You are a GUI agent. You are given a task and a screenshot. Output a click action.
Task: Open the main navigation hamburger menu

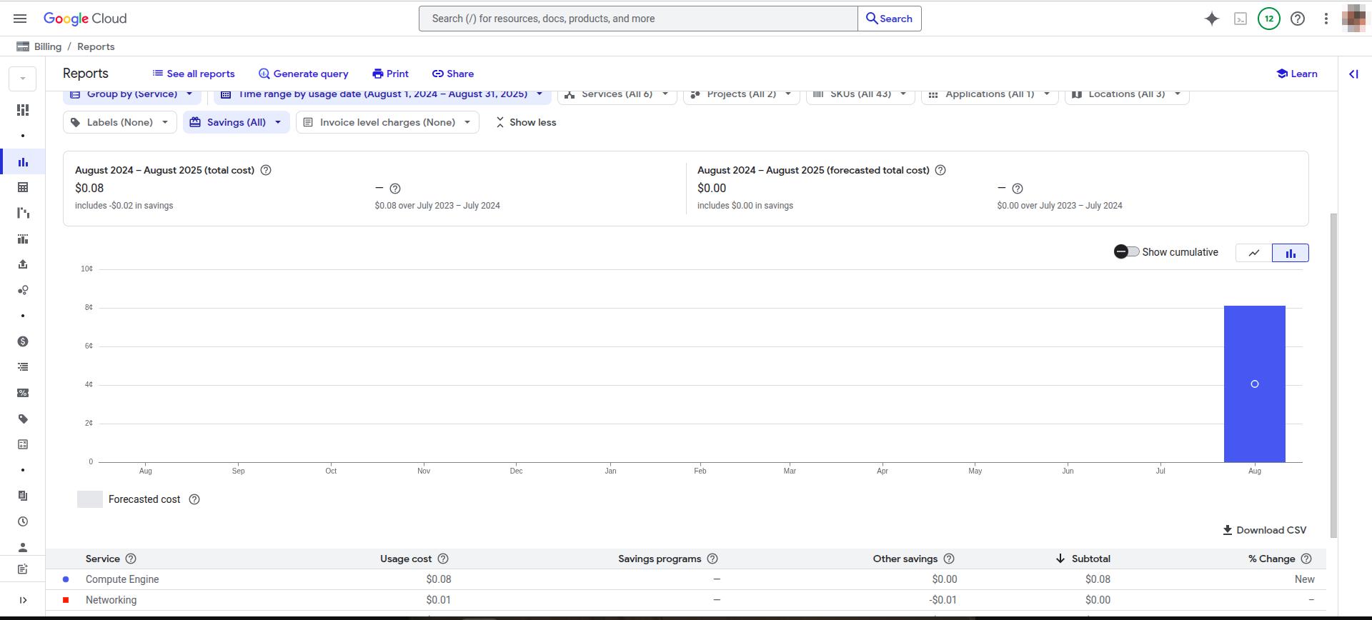pos(20,19)
